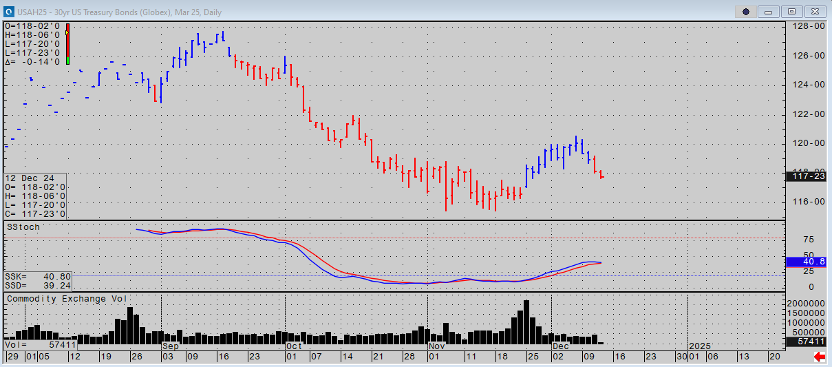
Task: Click the 75 level on stochastic axis
Action: coord(809,239)
